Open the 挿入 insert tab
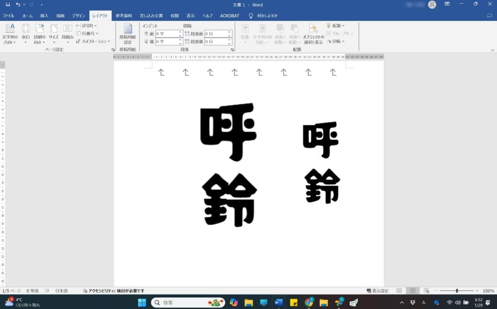 [x=44, y=16]
